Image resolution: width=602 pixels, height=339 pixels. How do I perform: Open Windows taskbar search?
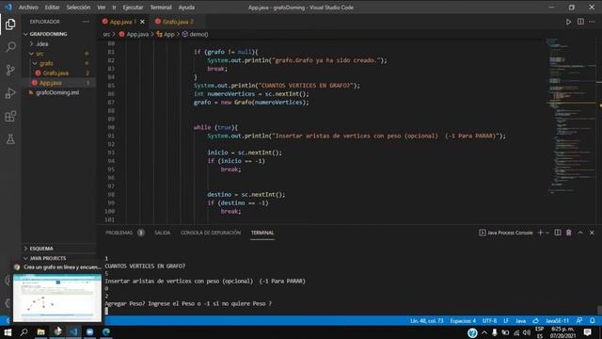pyautogui.click(x=24, y=332)
